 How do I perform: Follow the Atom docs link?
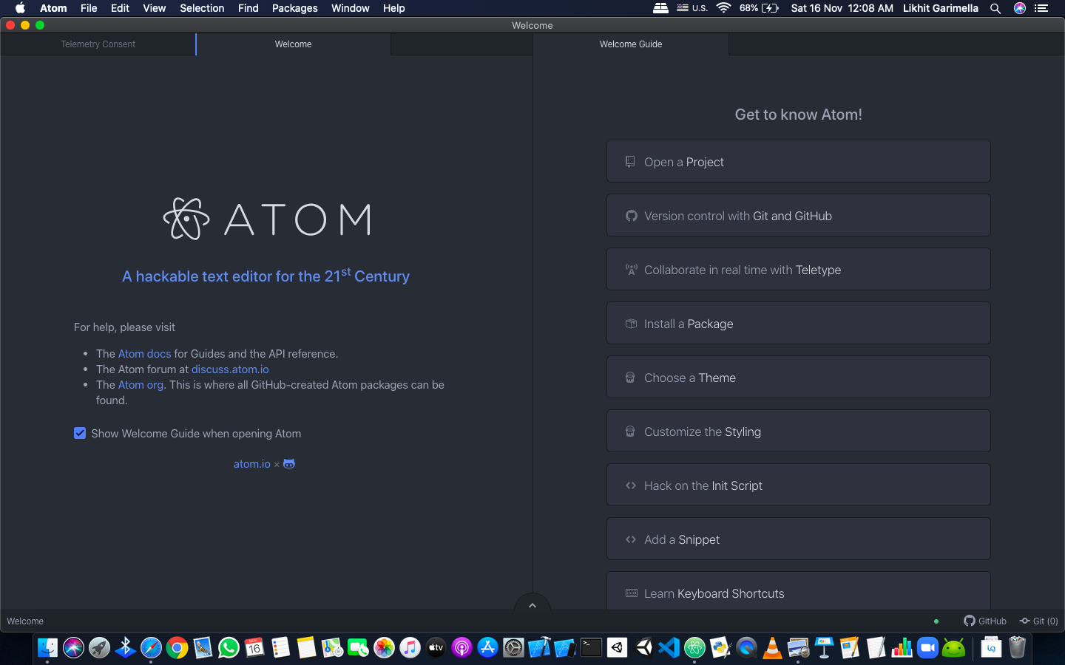click(x=144, y=354)
